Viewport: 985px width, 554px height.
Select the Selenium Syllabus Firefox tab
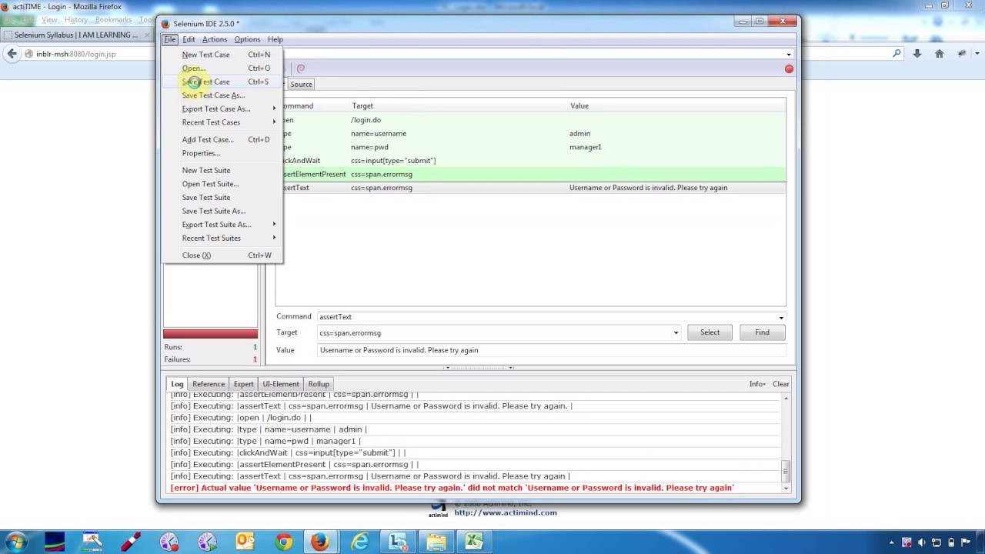point(76,35)
